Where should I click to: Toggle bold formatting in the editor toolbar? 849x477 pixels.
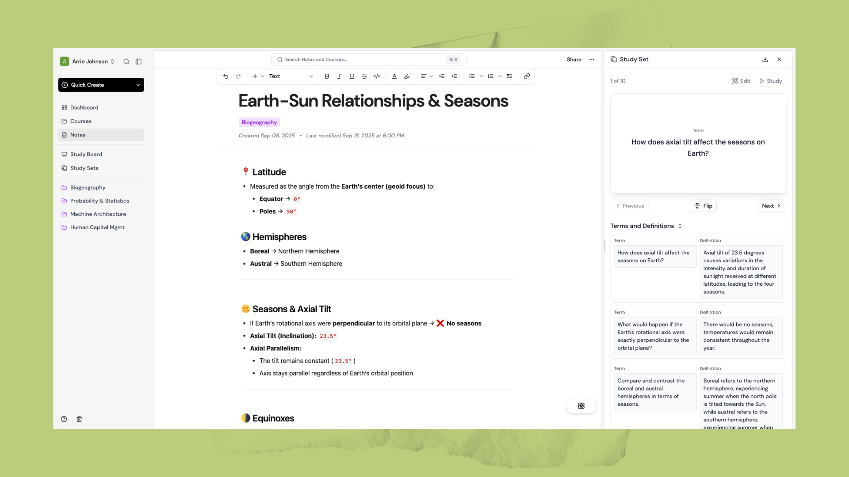coord(327,76)
